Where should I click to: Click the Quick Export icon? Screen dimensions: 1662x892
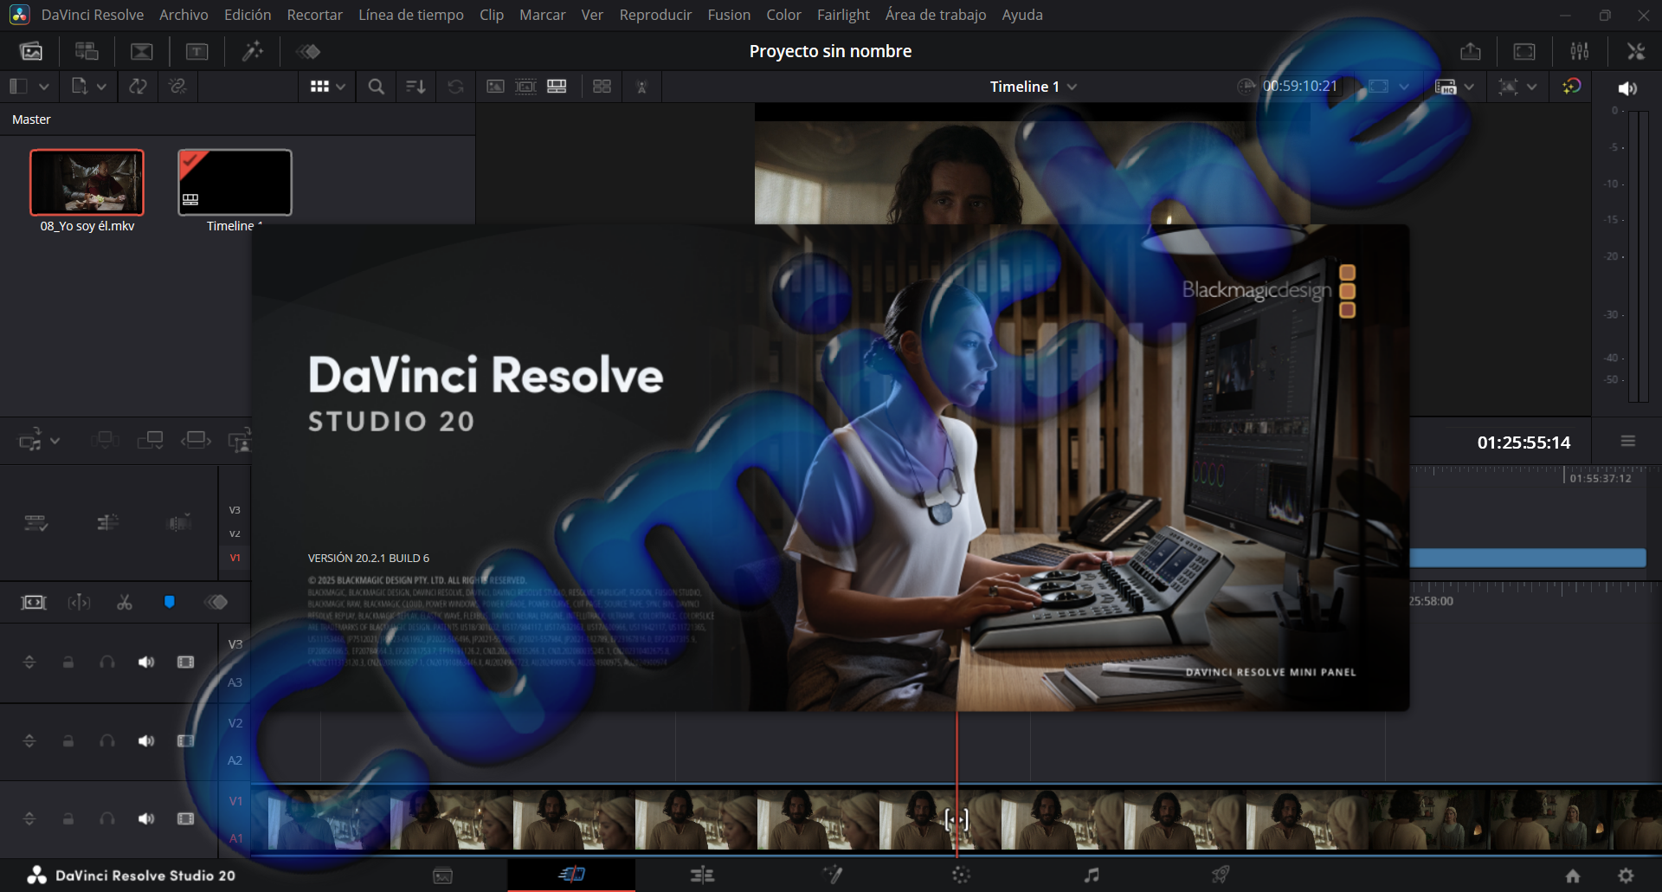[1471, 51]
